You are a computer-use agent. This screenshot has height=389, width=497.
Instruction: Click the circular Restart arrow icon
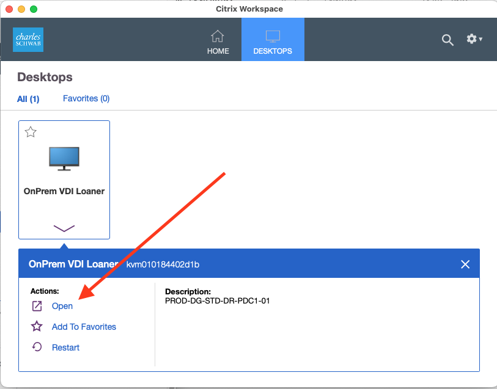pos(37,347)
